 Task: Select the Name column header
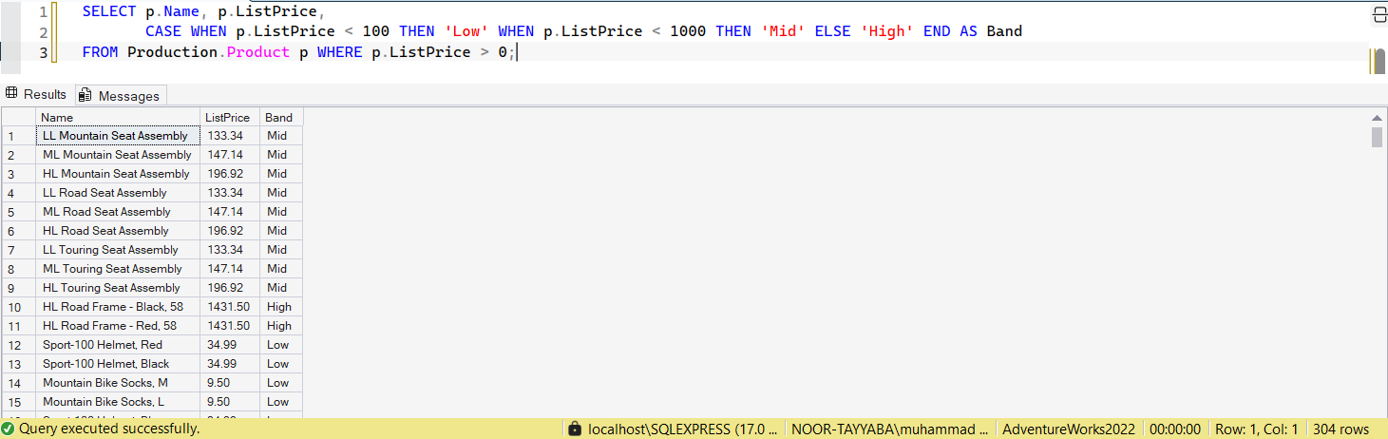click(118, 117)
